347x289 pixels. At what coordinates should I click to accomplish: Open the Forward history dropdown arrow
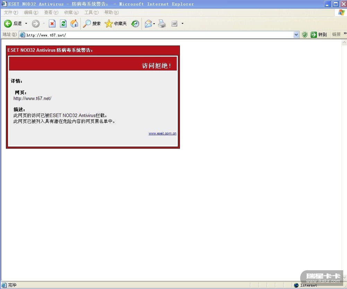(x=44, y=24)
